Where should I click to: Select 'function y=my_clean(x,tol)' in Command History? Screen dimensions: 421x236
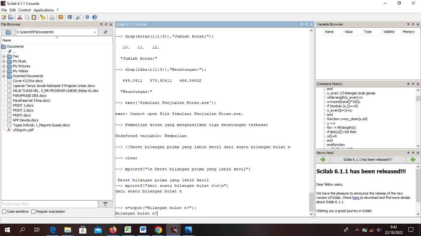click(x=347, y=119)
